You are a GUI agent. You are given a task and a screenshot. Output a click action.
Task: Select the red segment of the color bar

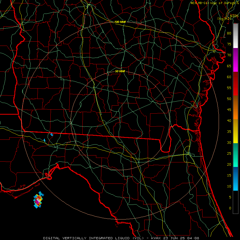point(235,84)
